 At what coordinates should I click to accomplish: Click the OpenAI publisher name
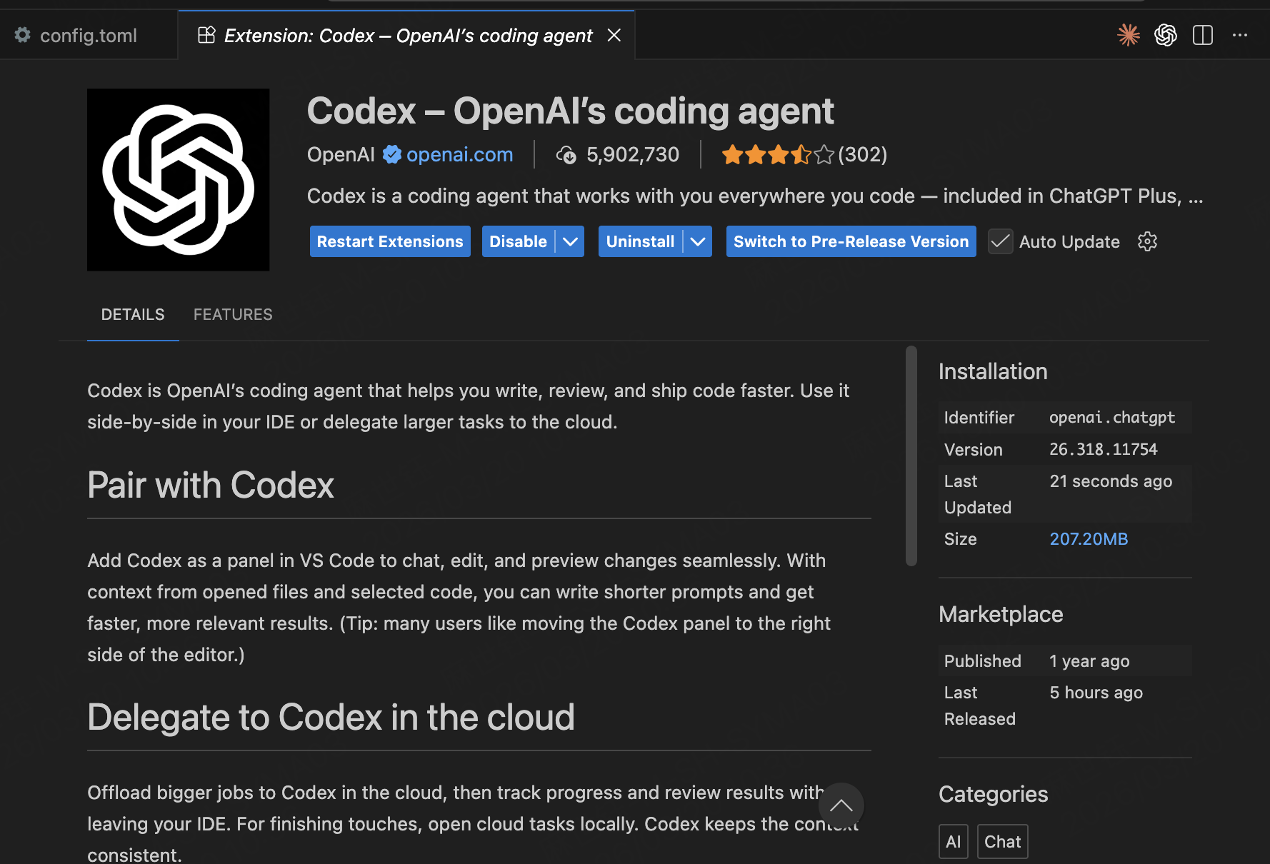(x=341, y=154)
